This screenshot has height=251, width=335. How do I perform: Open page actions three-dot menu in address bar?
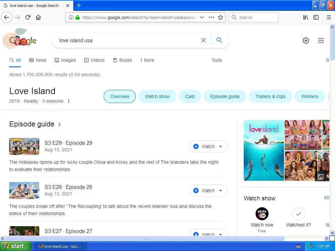pos(211,18)
